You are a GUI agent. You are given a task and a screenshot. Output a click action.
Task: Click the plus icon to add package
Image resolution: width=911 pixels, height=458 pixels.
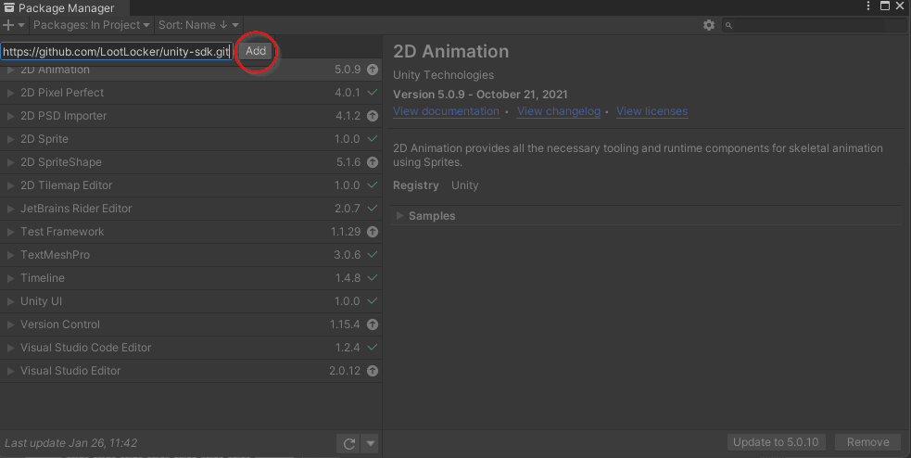pyautogui.click(x=9, y=25)
